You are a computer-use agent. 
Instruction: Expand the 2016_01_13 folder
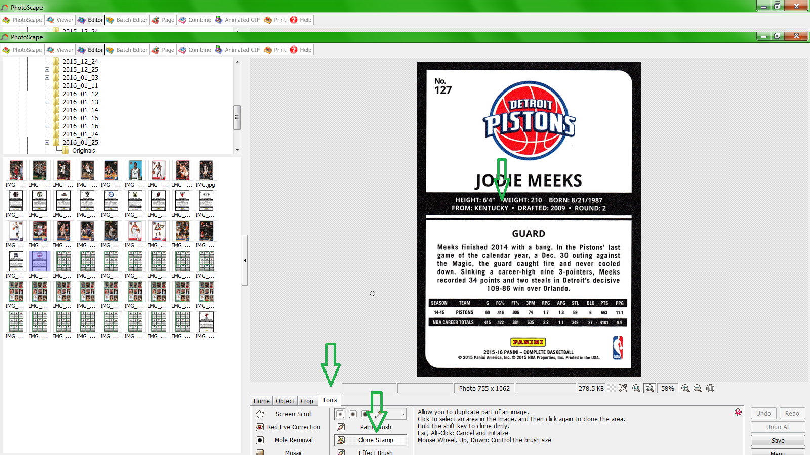coord(47,102)
